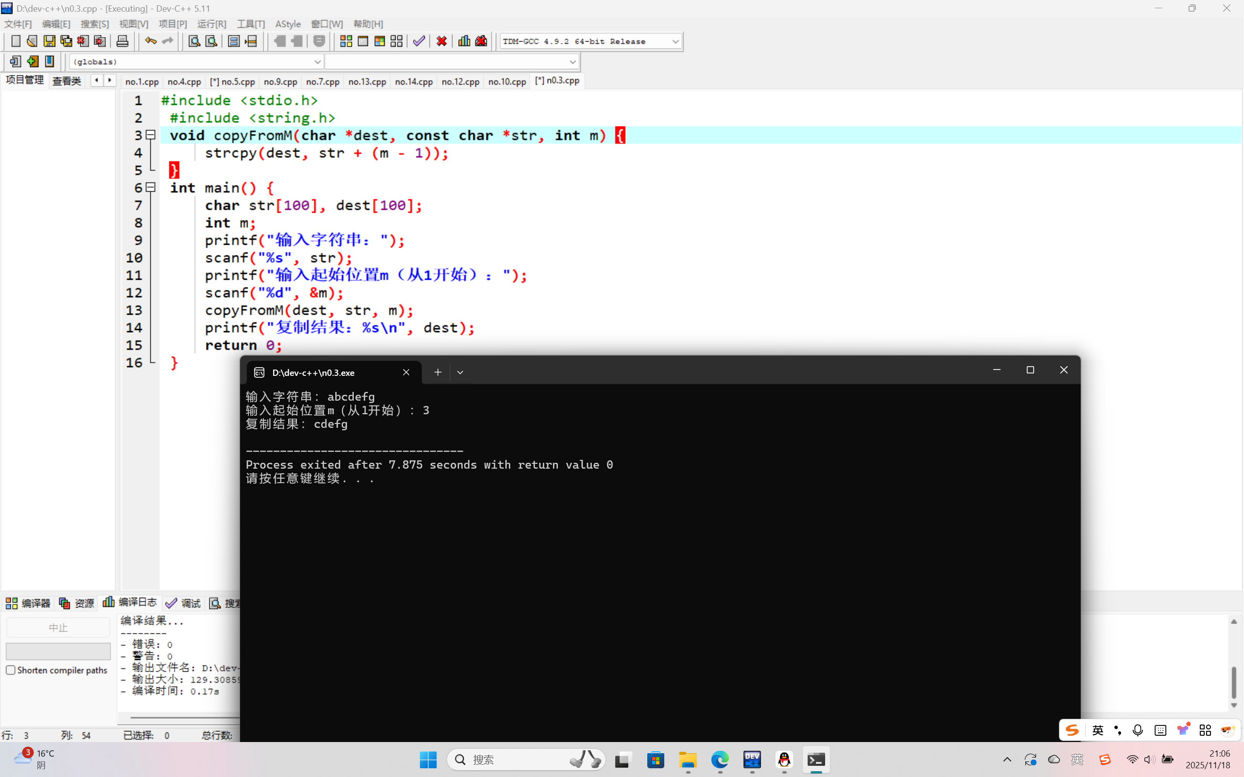Open the terminal tab dropdown chevron
Viewport: 1244px width, 777px height.
pyautogui.click(x=460, y=372)
